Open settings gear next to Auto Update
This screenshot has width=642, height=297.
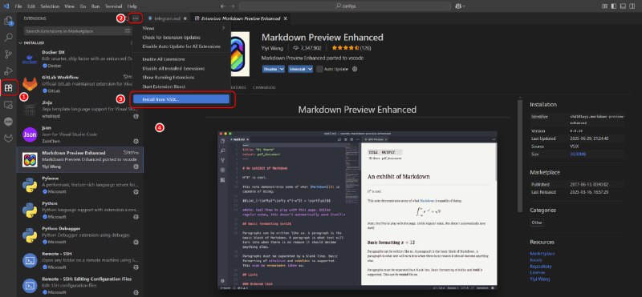(355, 69)
